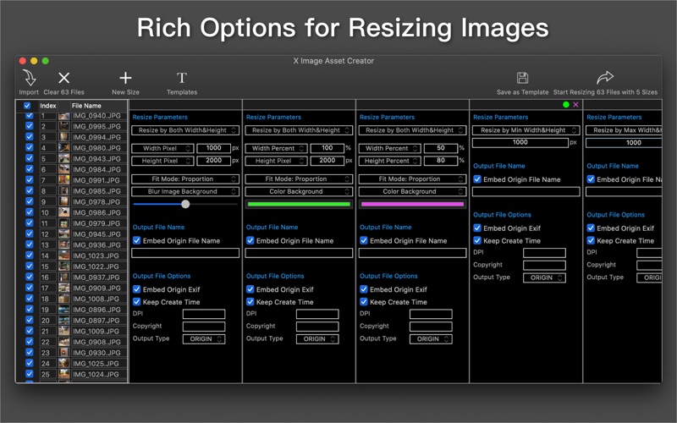Click the Clear 63 Files X icon

(x=64, y=78)
